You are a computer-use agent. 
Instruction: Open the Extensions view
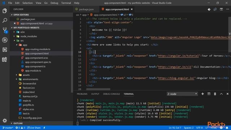[5, 50]
